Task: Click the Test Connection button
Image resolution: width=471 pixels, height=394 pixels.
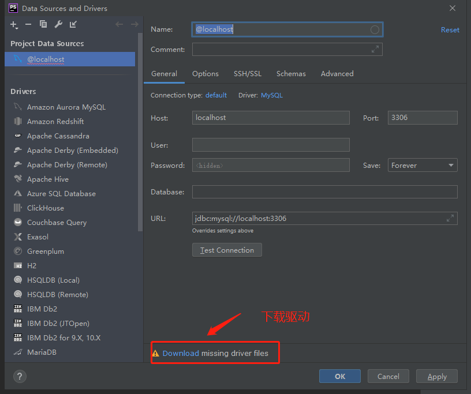Action: [227, 250]
